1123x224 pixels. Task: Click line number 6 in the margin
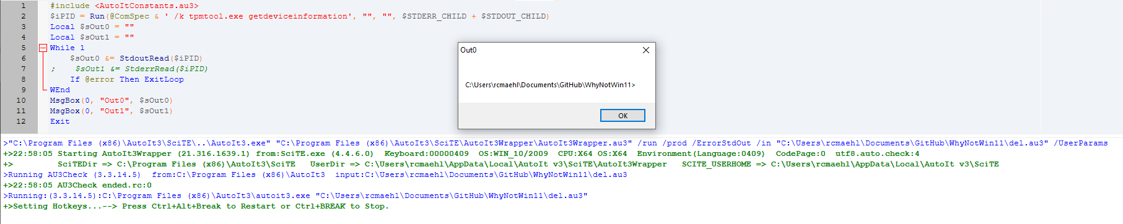pos(24,58)
